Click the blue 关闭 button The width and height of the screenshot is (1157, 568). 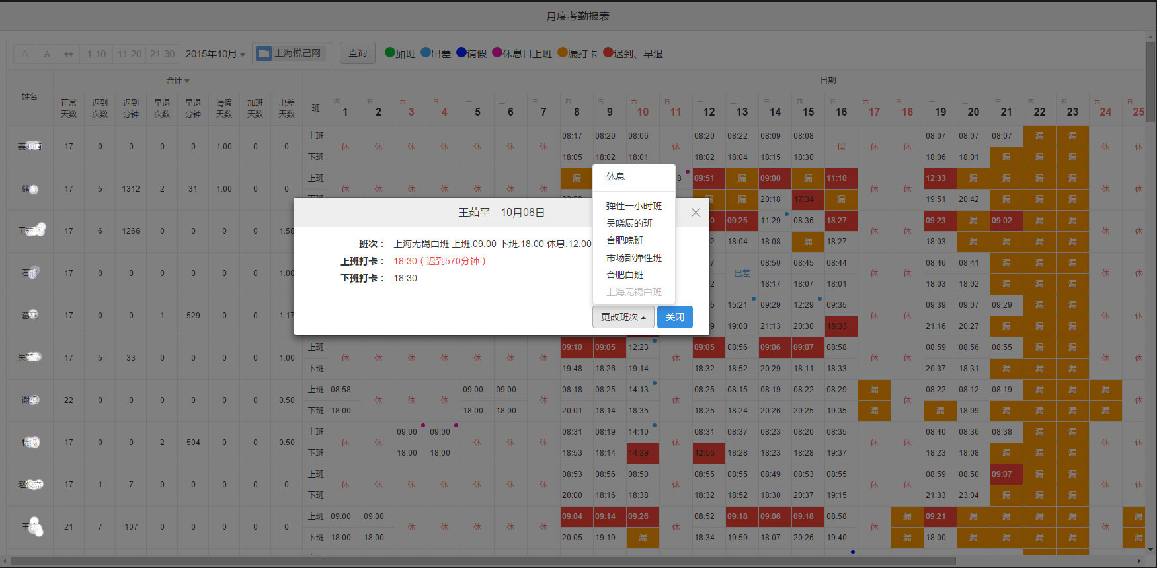674,317
